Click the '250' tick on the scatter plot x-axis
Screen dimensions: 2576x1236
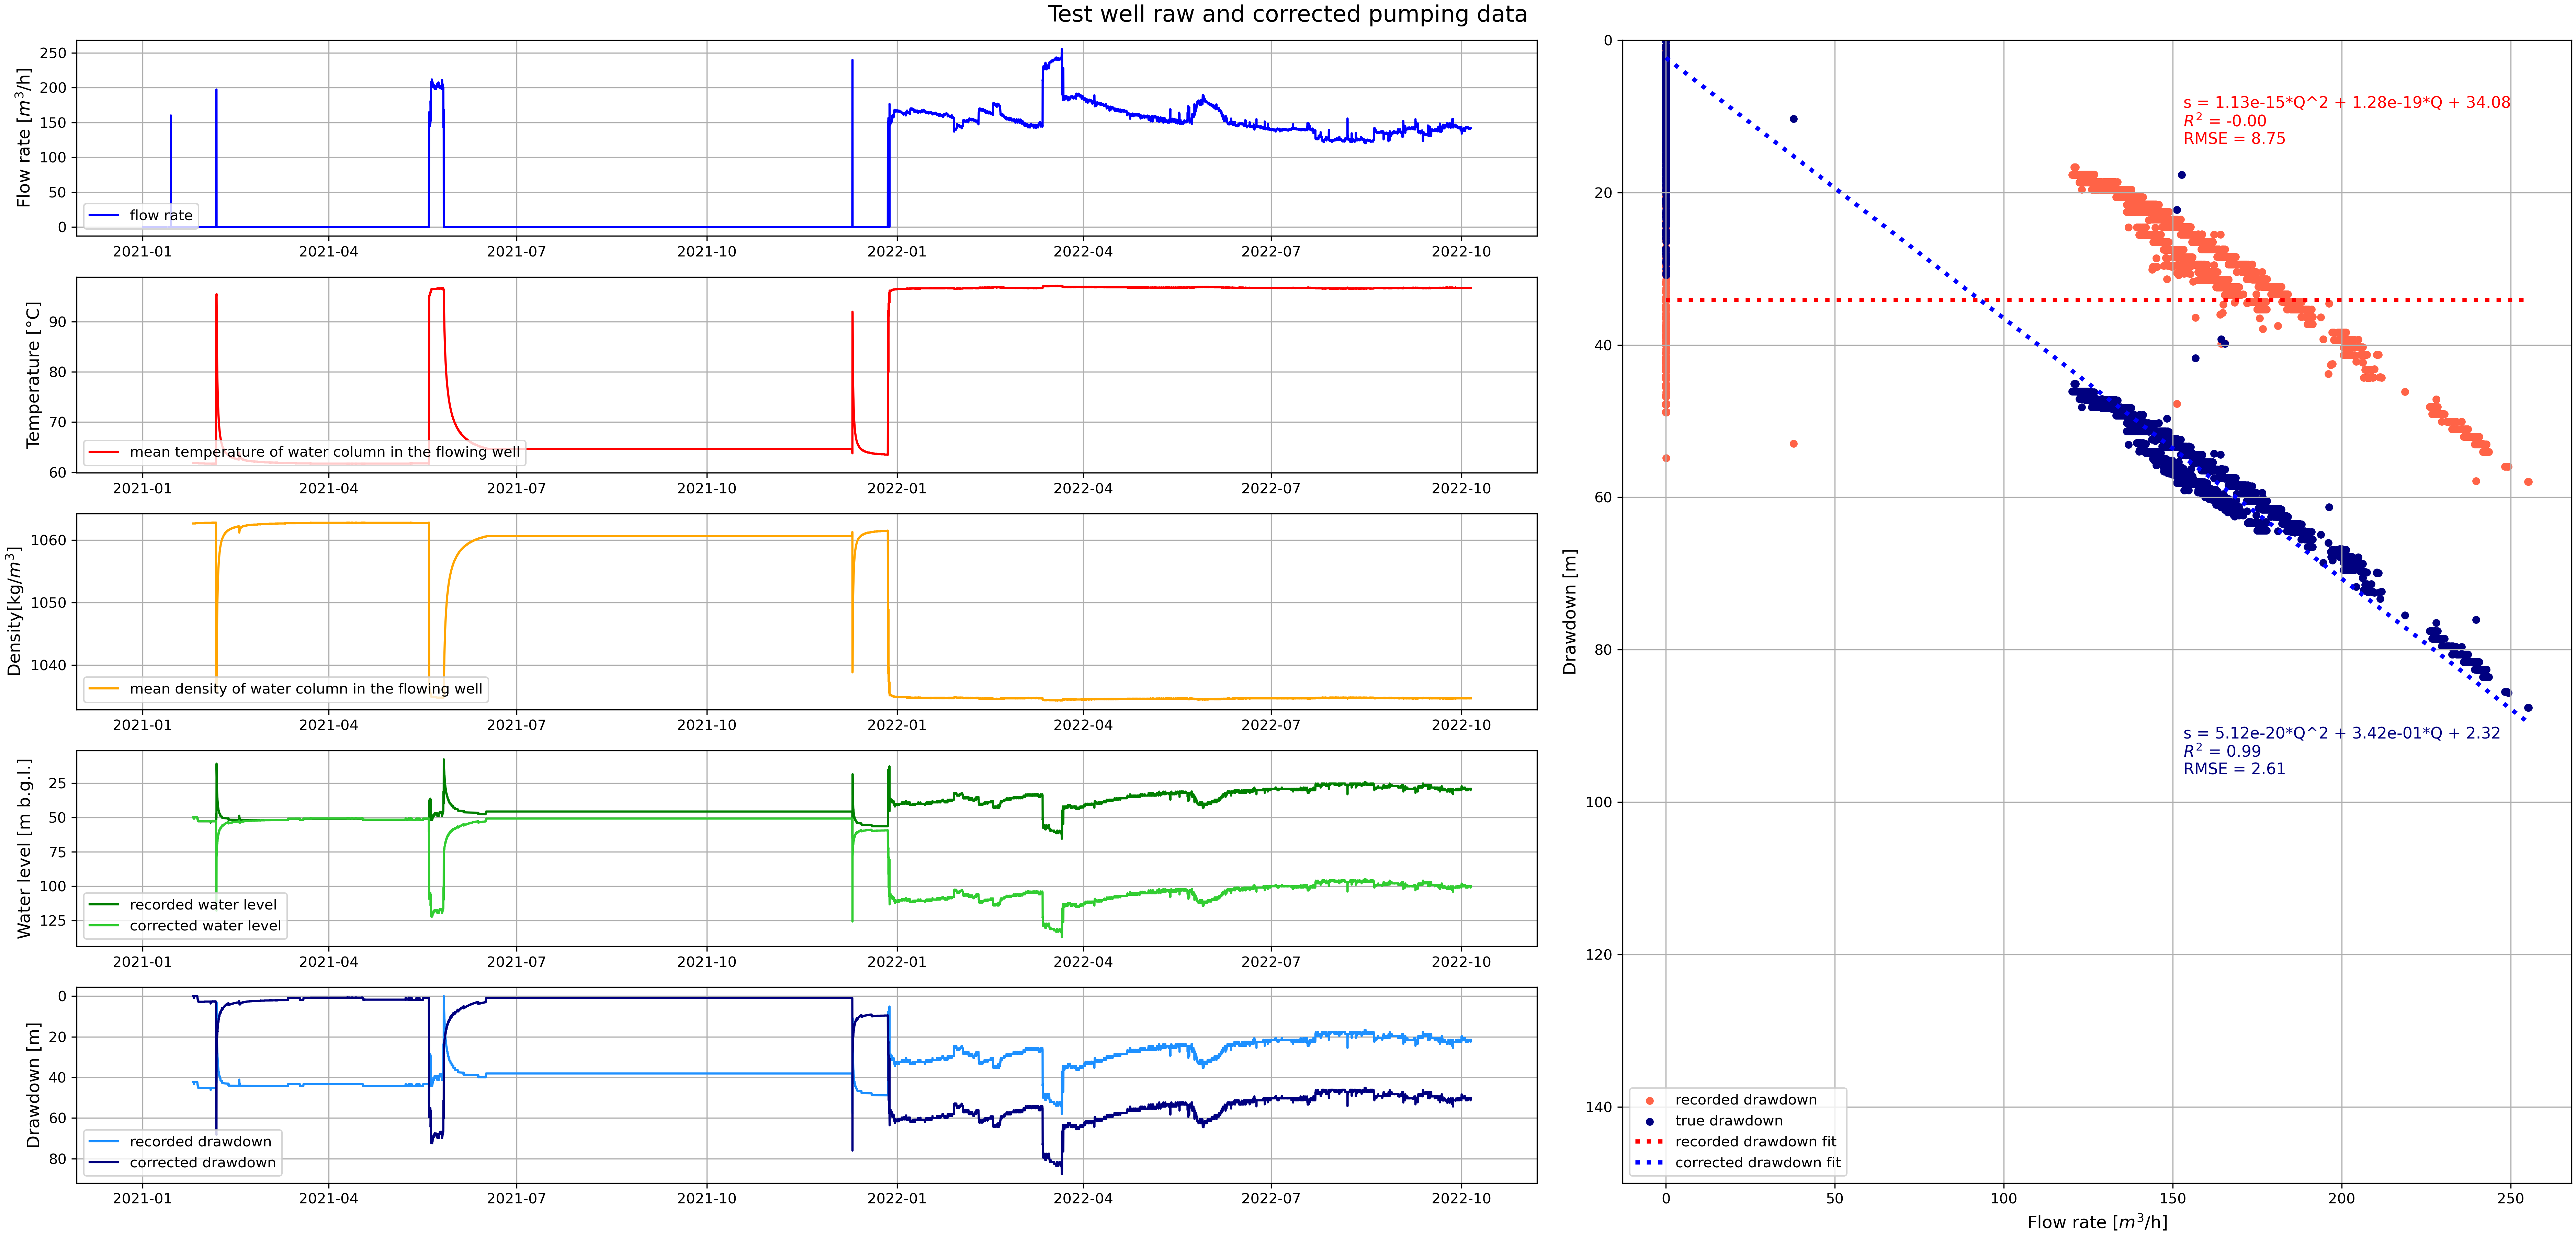click(x=2510, y=1199)
